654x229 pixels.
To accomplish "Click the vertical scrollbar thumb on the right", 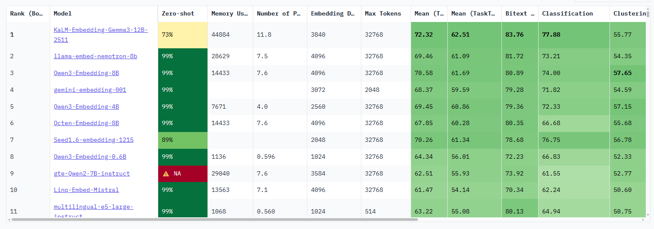I will 648,14.
